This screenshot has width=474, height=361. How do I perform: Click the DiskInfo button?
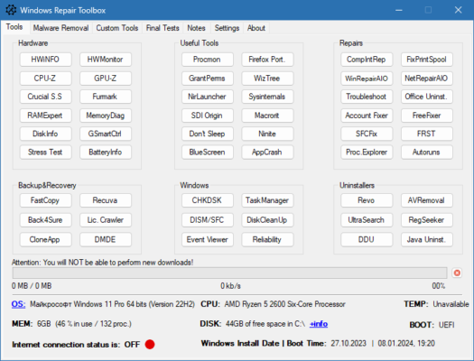[46, 134]
